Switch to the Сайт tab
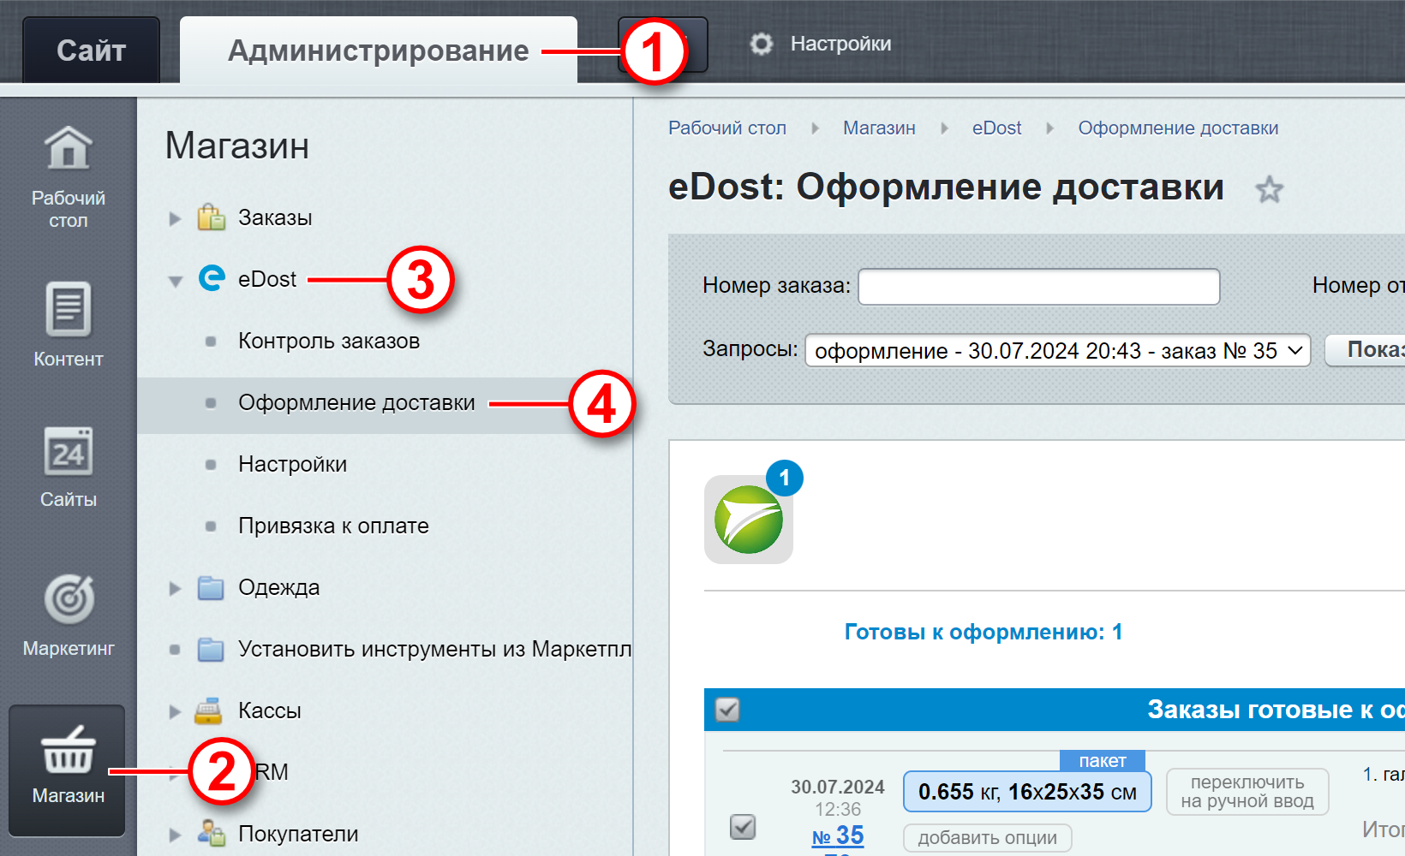The image size is (1405, 856). pyautogui.click(x=91, y=51)
